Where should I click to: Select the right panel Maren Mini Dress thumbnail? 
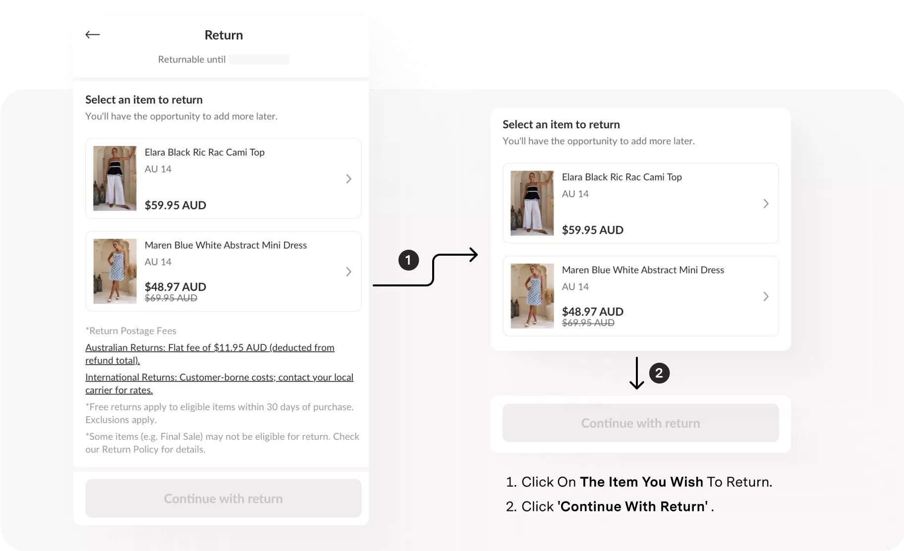pyautogui.click(x=532, y=296)
